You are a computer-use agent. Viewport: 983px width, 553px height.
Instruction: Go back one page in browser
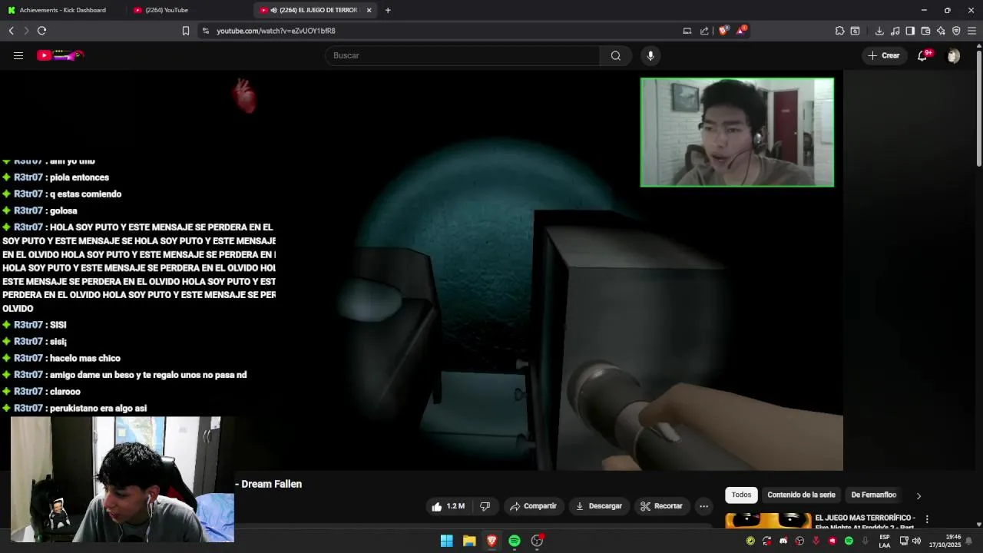(x=11, y=31)
